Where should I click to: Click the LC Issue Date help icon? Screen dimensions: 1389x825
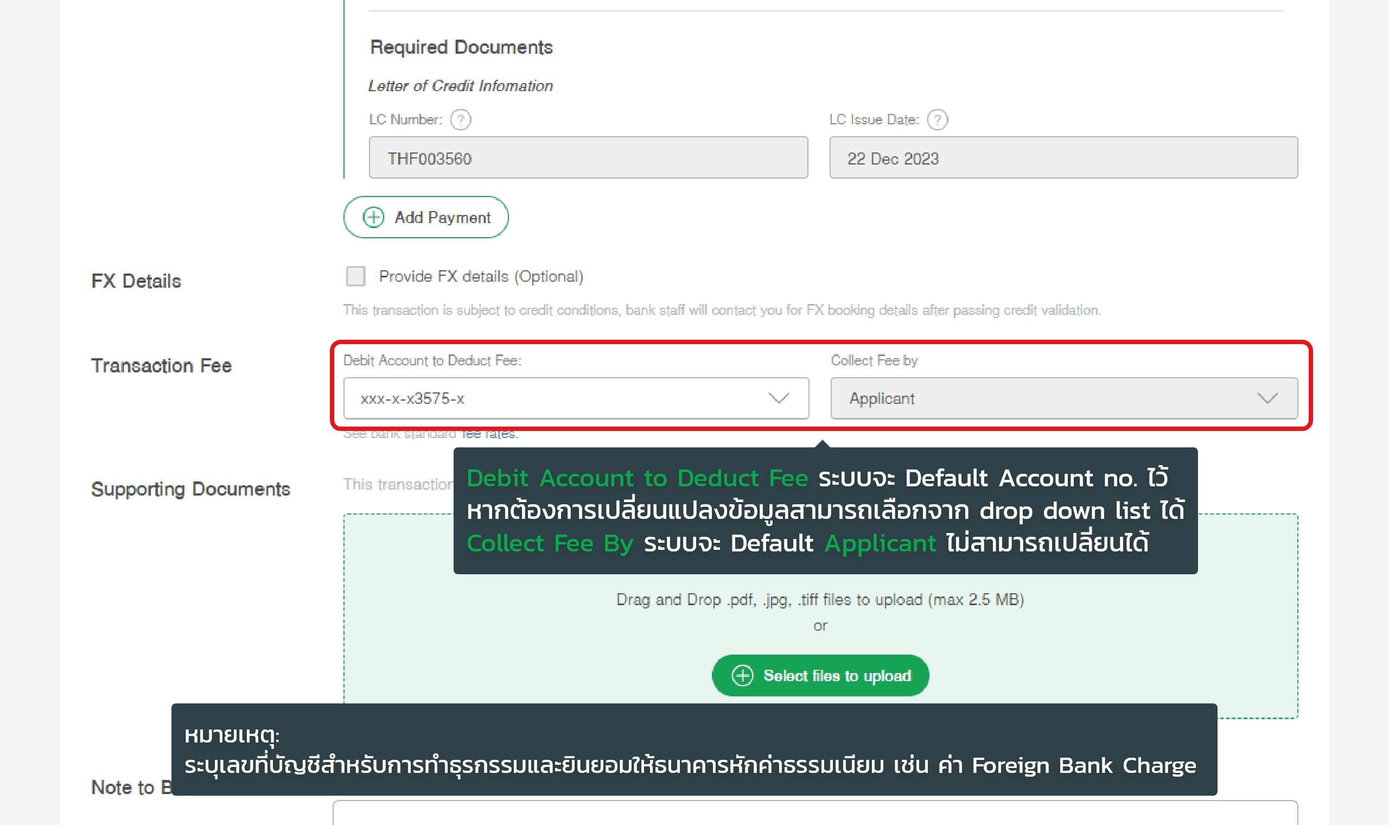click(937, 119)
